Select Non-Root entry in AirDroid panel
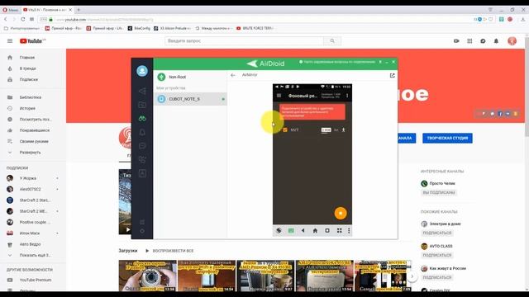 190,77
